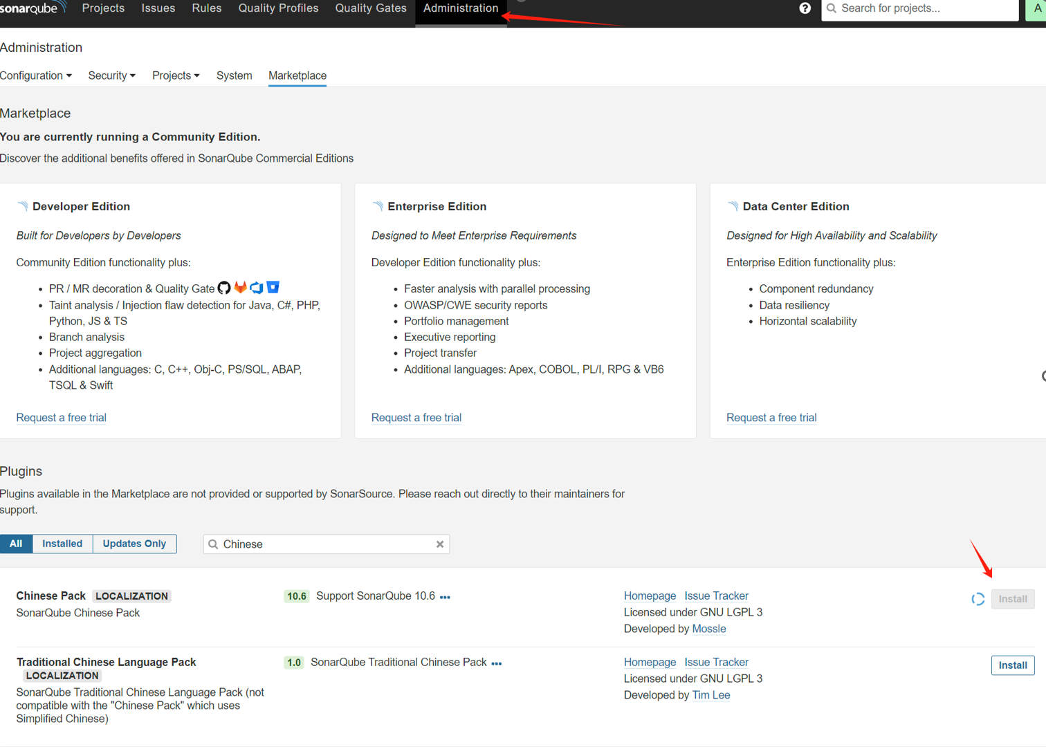Show Installed plugins only

coord(62,544)
